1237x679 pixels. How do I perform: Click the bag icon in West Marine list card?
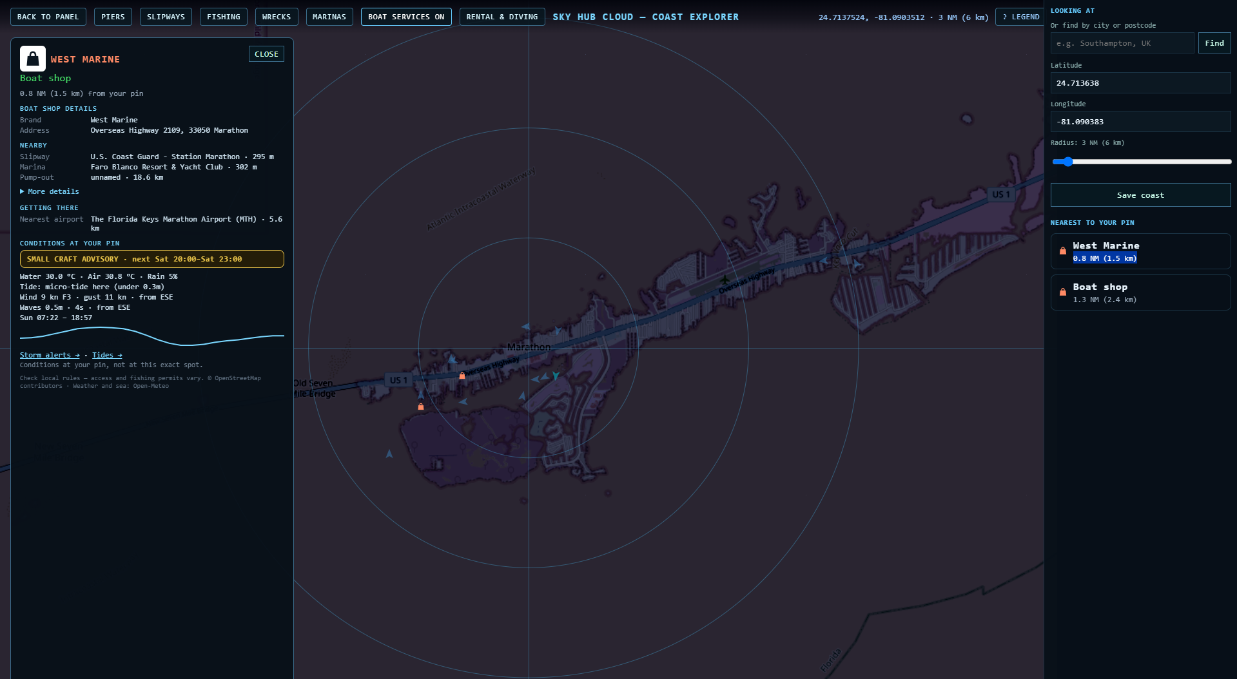pos(1063,251)
